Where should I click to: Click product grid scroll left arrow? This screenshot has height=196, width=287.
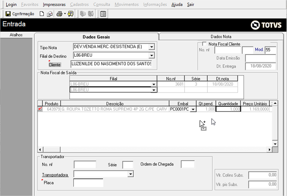coord(40,150)
